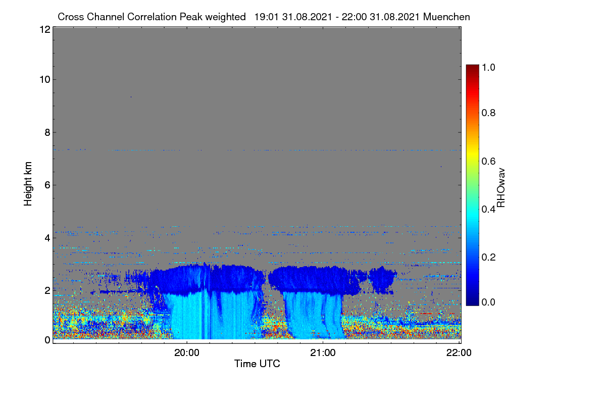
Task: Click the 6 km height axis label
Action: point(47,185)
